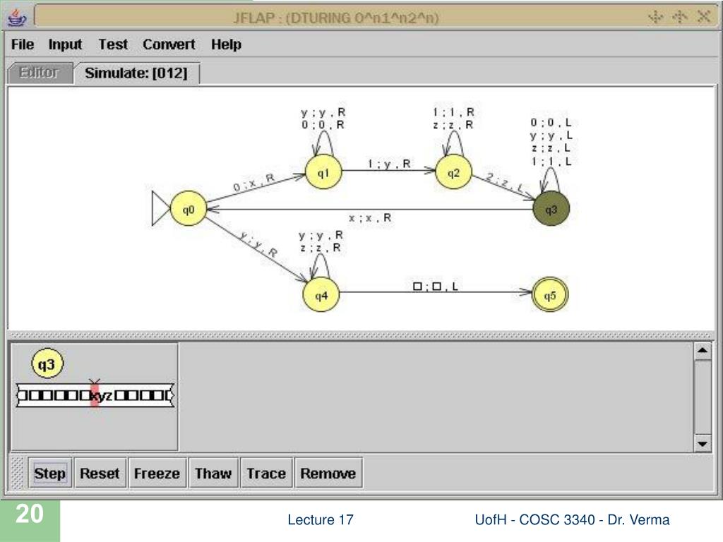
Task: Click the scrollbar up arrow in the simulation pane
Action: point(703,351)
